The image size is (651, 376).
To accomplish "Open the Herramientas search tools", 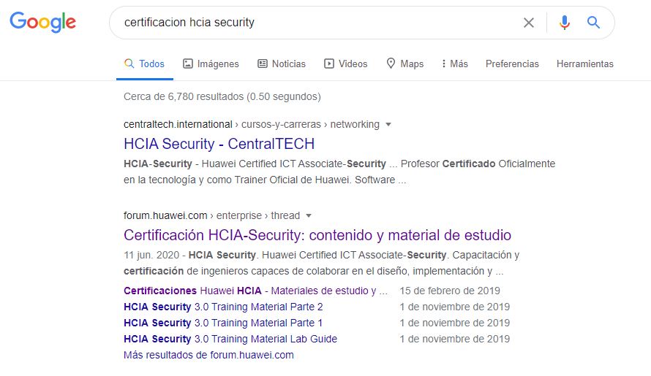I will click(584, 64).
